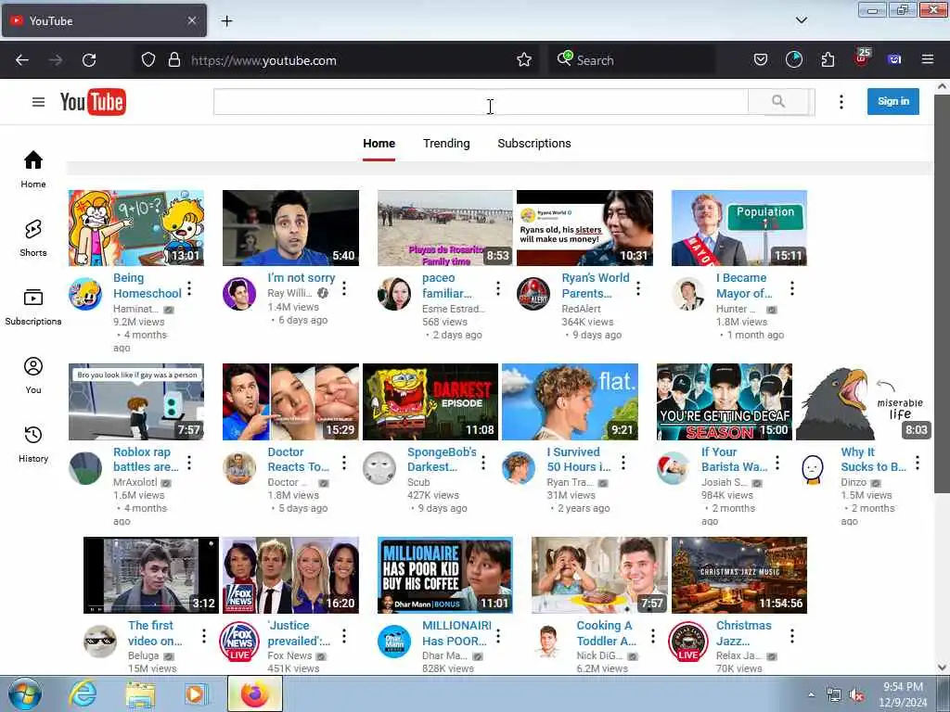The image size is (950, 712).
Task: Open the Christmas Jazz Music thumbnail
Action: 739,575
